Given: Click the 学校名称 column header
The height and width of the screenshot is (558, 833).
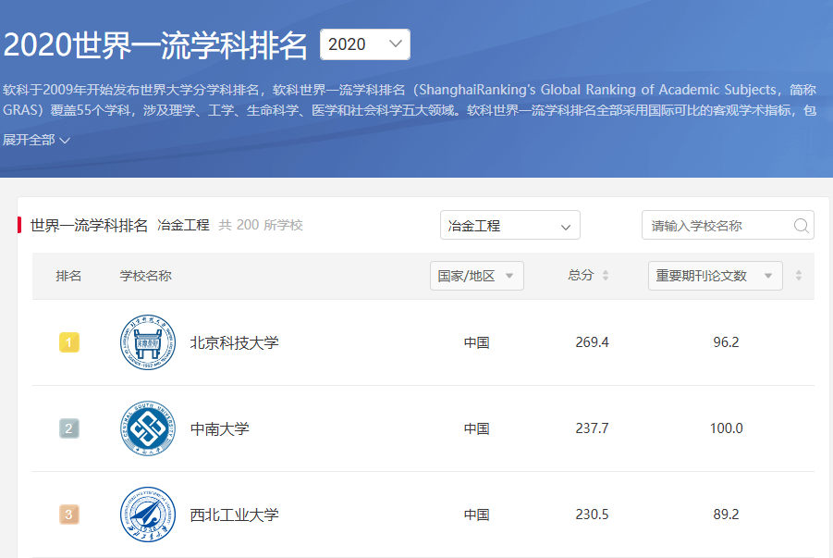Looking at the screenshot, I should (x=145, y=276).
